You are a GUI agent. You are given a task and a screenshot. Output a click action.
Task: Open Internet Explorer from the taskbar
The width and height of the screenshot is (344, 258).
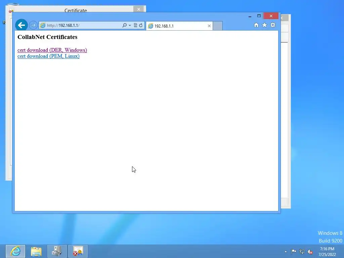(x=15, y=251)
